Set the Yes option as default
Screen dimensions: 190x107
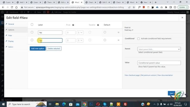105,32
